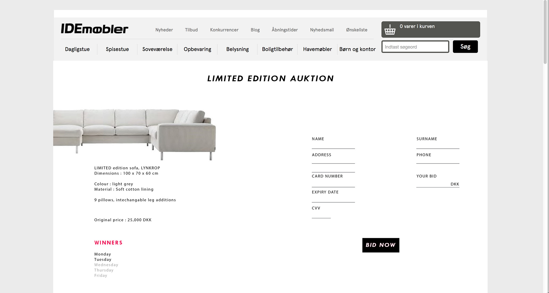Focus the Indtast søgeord search field

[x=415, y=47]
